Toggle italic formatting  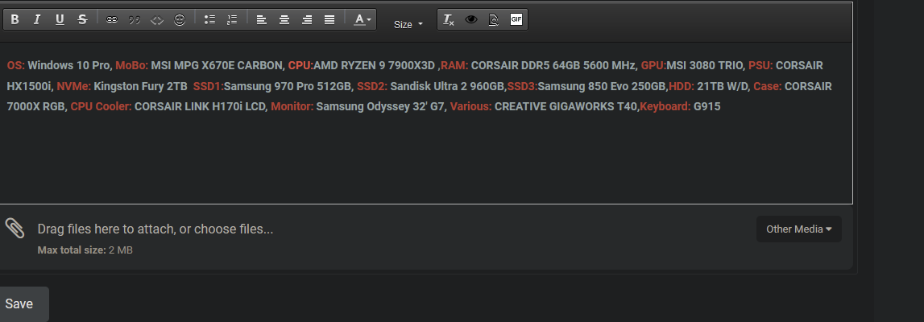click(x=37, y=19)
